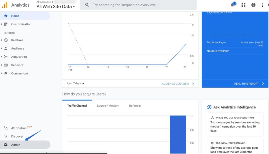This screenshot has height=154, width=269.
Task: Click the blue traffic channel bar
Action: [x=178, y=134]
